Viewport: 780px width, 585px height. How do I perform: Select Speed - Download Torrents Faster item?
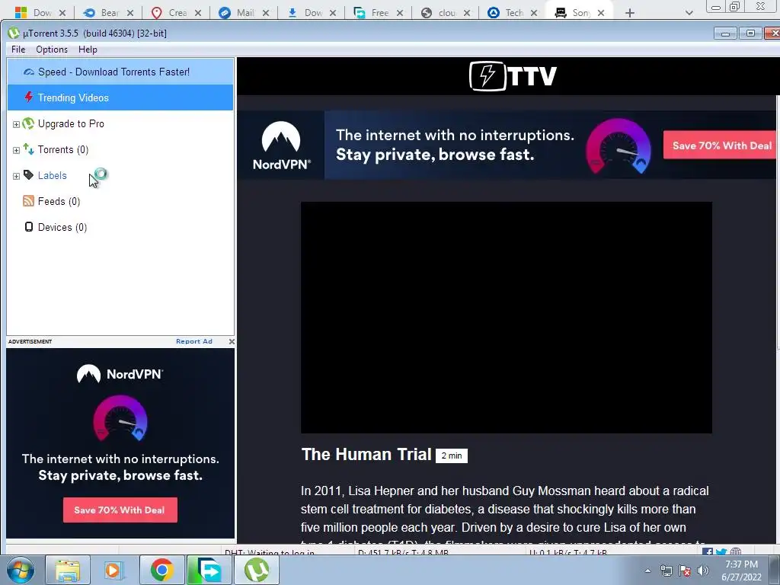click(x=120, y=72)
